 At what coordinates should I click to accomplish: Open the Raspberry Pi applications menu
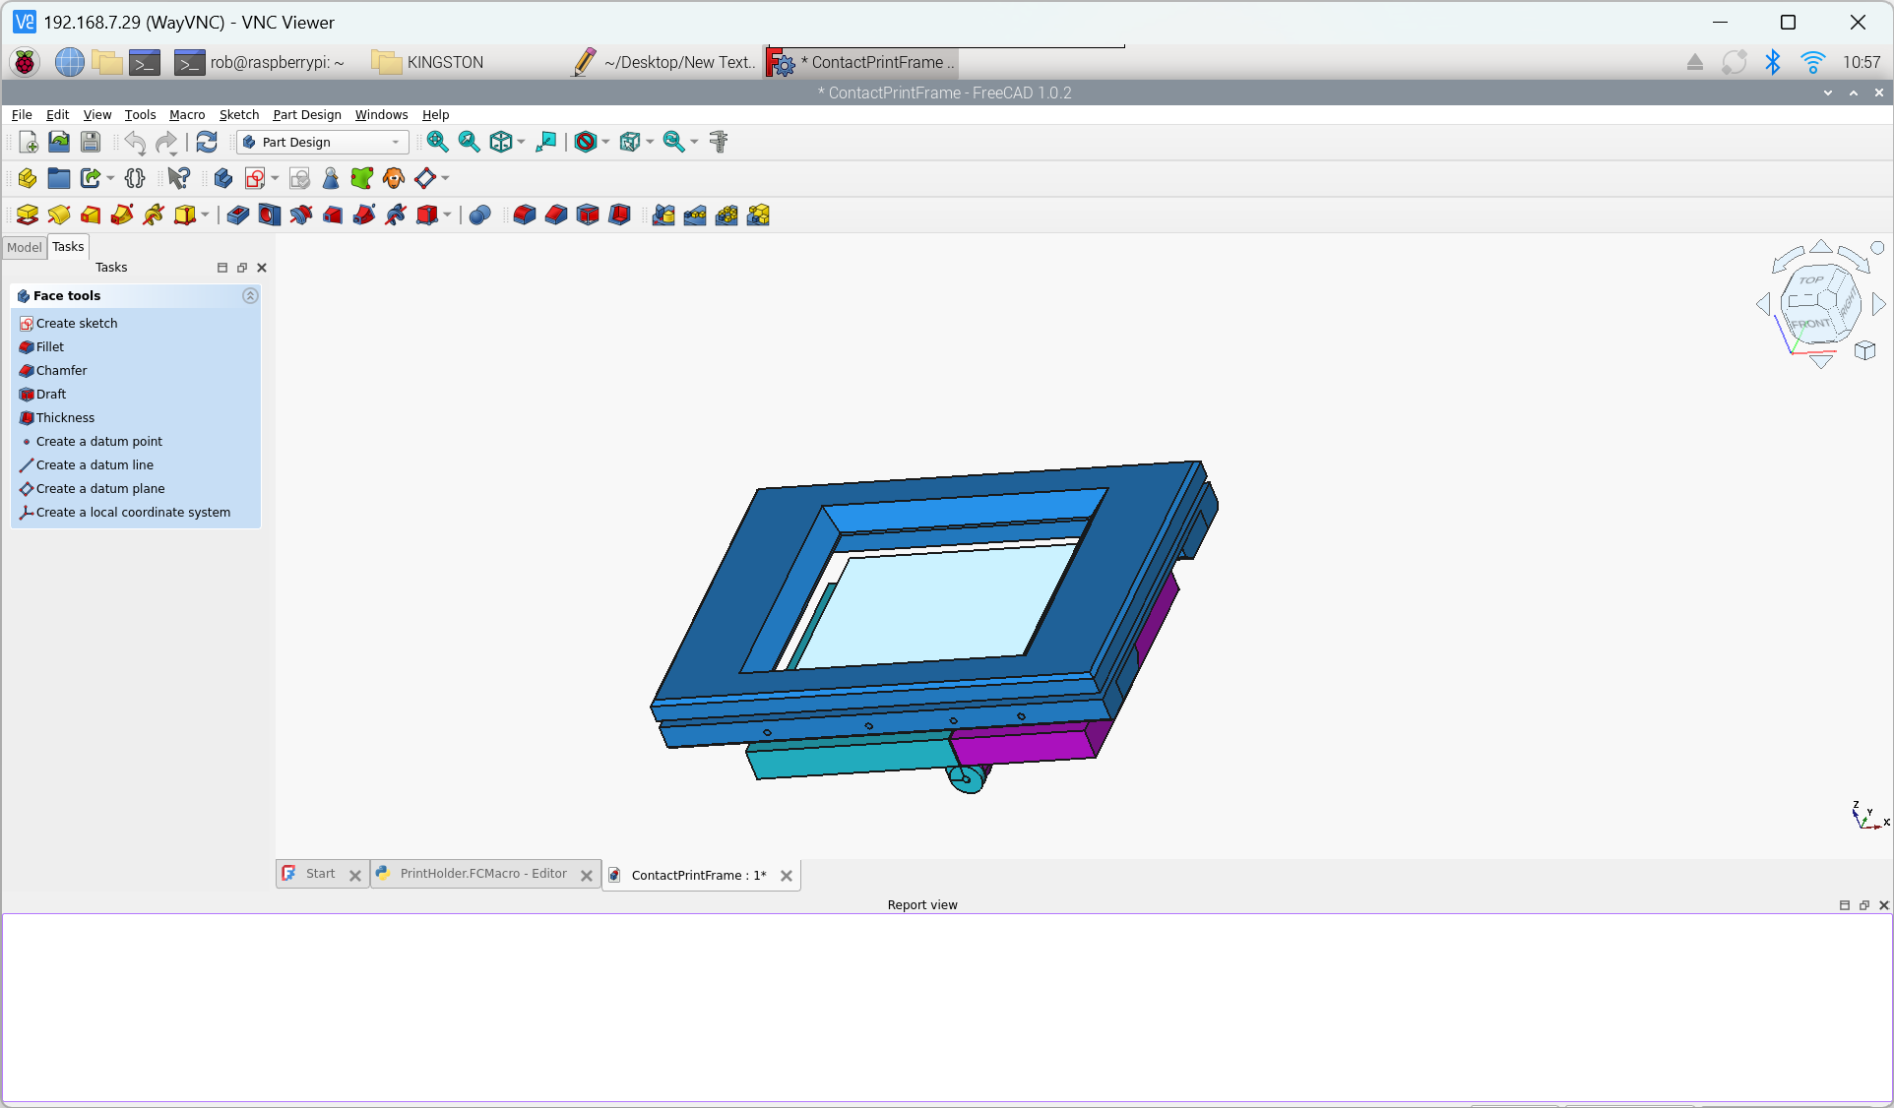[25, 62]
